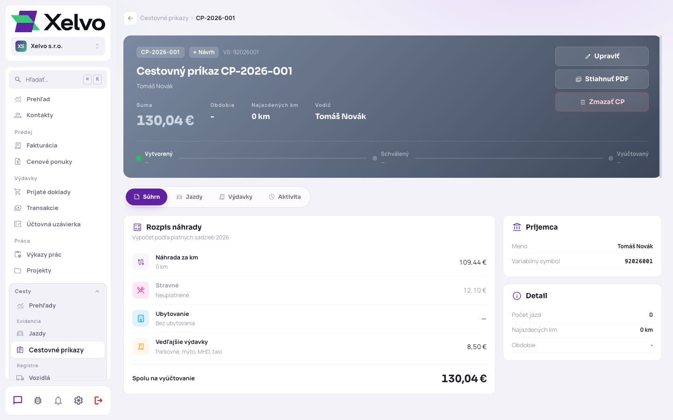Switch to the Výdavky tab

point(236,197)
